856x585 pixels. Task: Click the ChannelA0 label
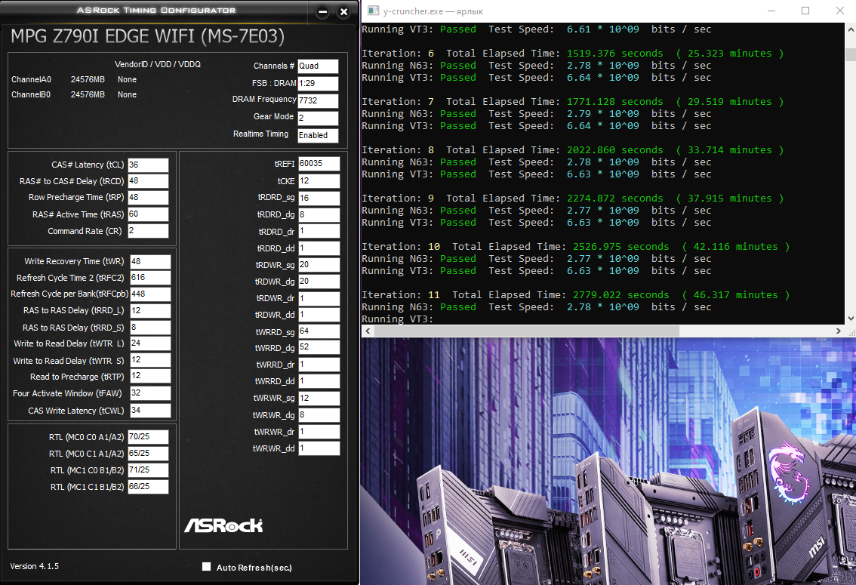pyautogui.click(x=31, y=80)
